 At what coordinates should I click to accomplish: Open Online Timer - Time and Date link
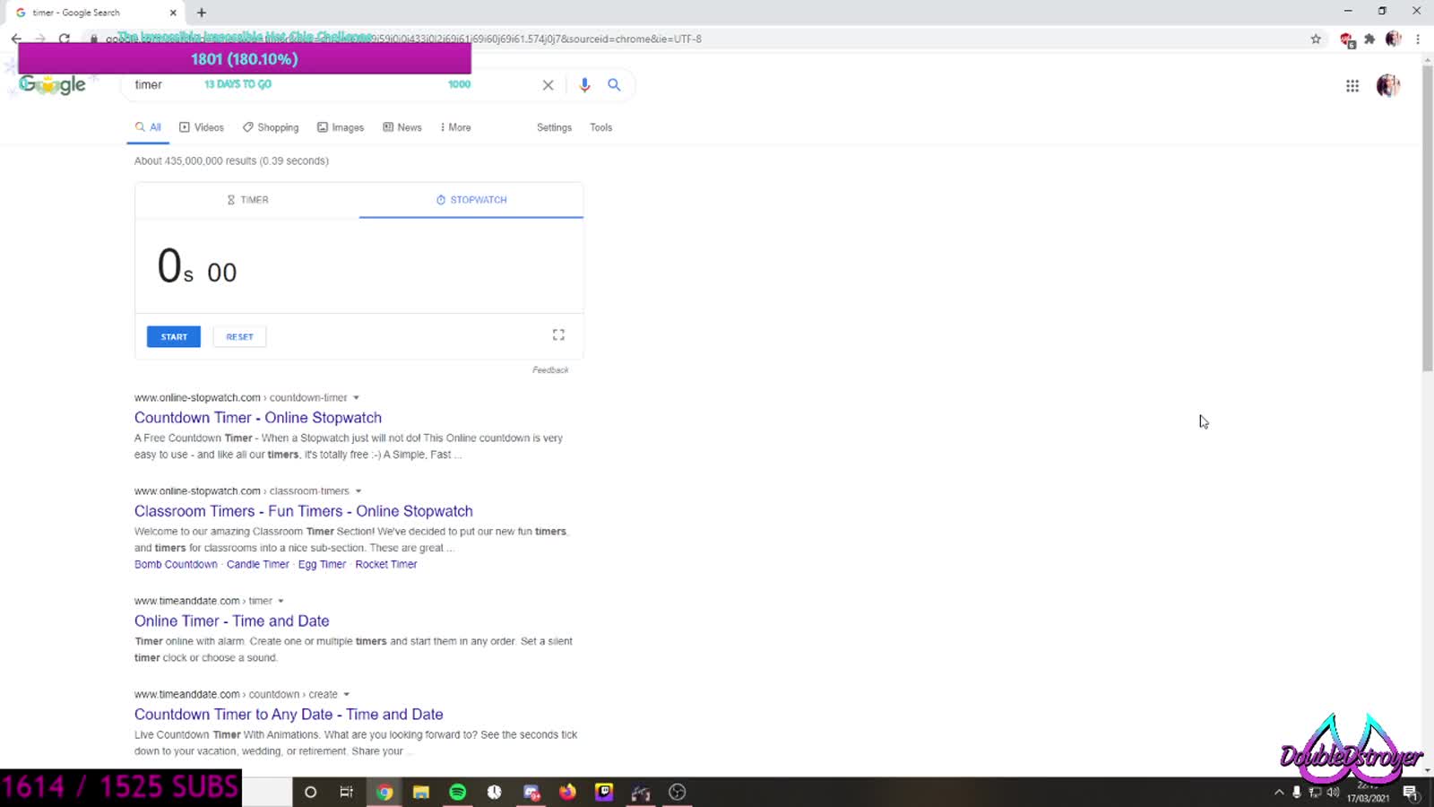pyautogui.click(x=231, y=620)
